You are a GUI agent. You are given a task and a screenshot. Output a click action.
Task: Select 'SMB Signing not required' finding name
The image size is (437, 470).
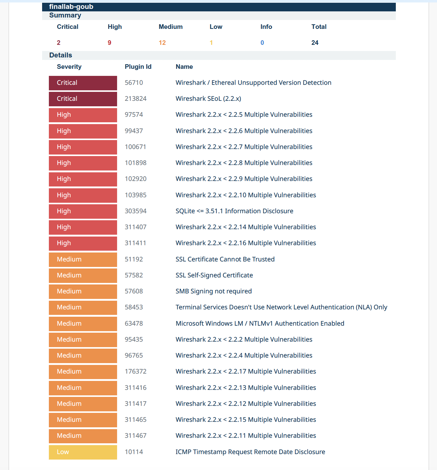point(214,291)
